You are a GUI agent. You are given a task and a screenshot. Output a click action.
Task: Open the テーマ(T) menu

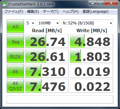coord(51,12)
